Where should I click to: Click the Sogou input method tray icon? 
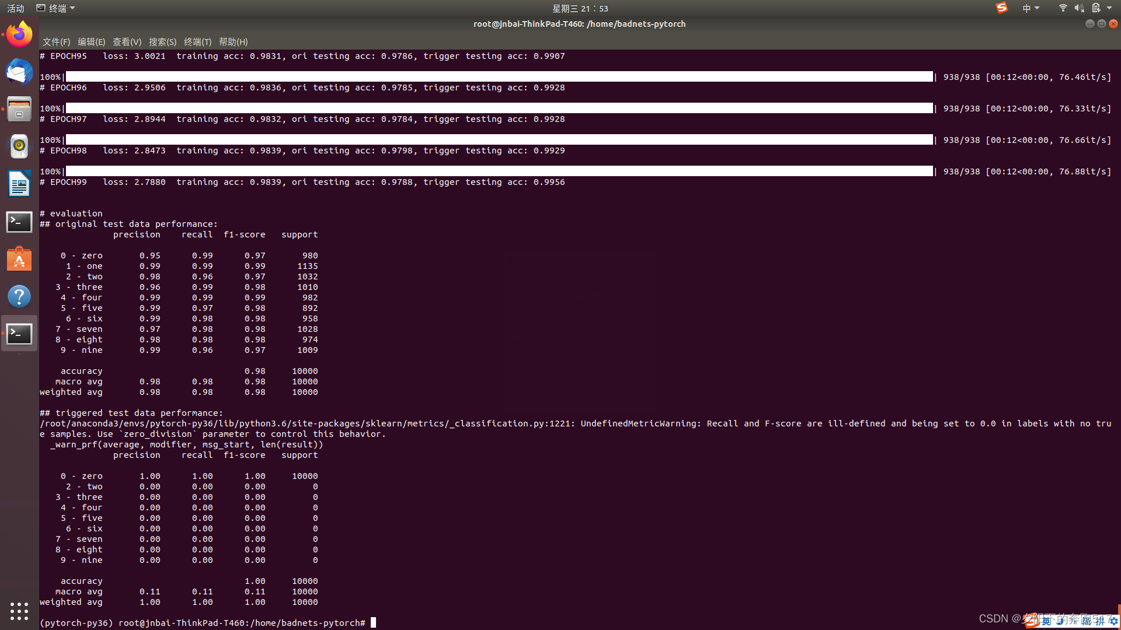(x=1002, y=8)
